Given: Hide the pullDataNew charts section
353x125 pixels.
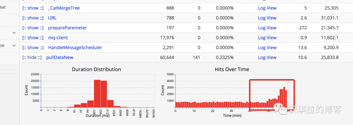Looking at the screenshot, I should 32,57.
